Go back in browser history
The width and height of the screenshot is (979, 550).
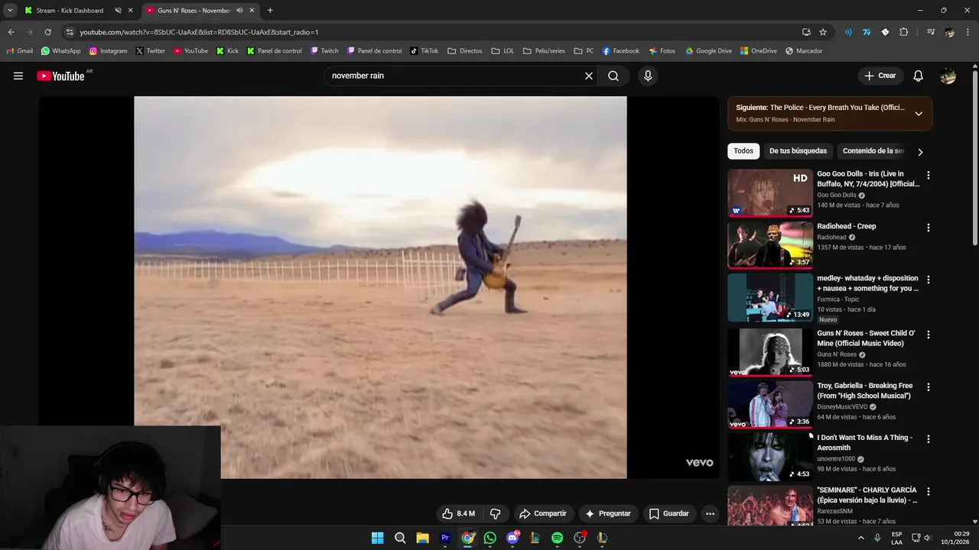(11, 32)
